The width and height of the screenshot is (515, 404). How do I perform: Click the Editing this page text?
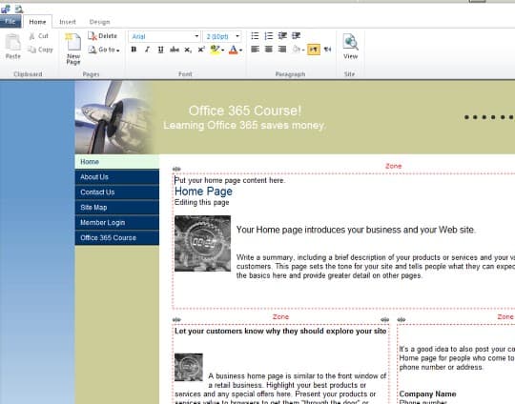201,202
